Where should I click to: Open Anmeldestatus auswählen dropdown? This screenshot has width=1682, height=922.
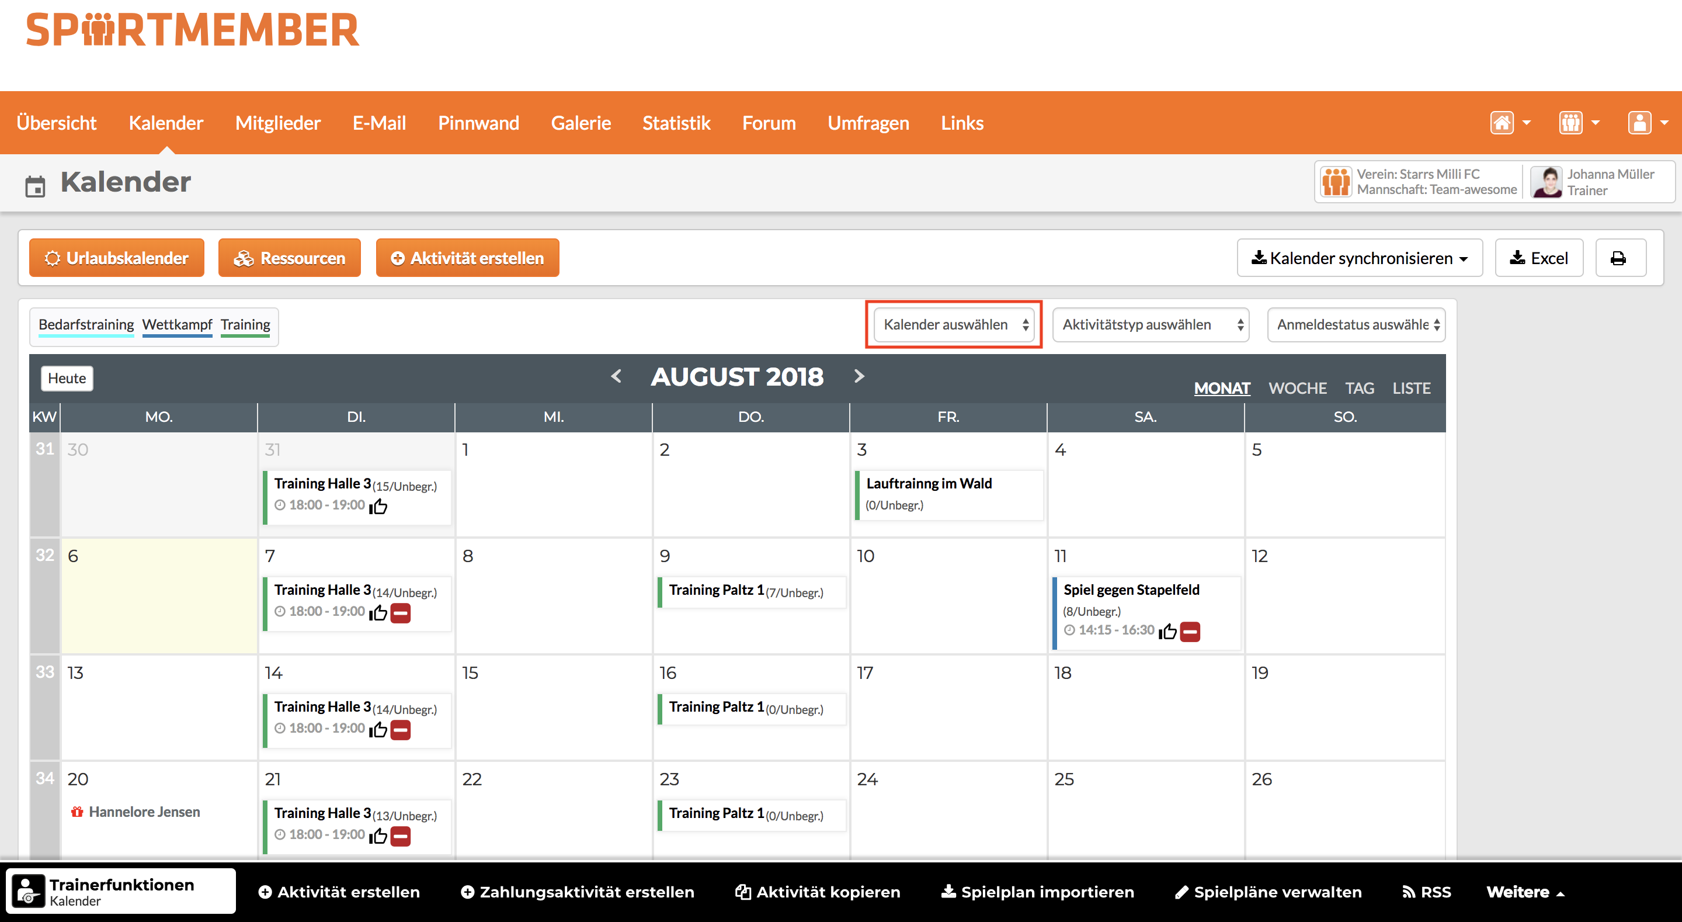(1357, 325)
